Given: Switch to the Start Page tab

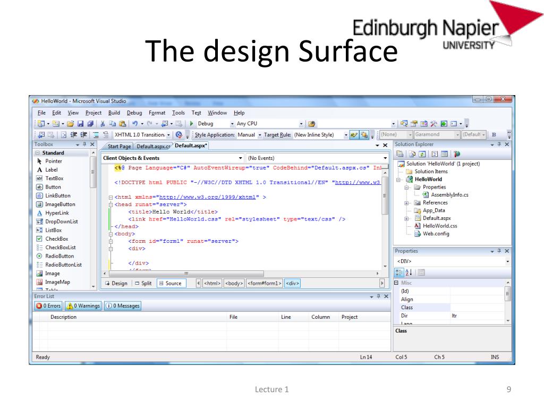Looking at the screenshot, I should pos(119,147).
